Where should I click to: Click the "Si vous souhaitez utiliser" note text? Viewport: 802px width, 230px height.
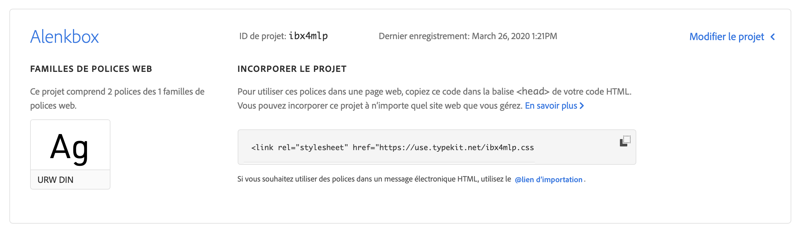(x=374, y=179)
